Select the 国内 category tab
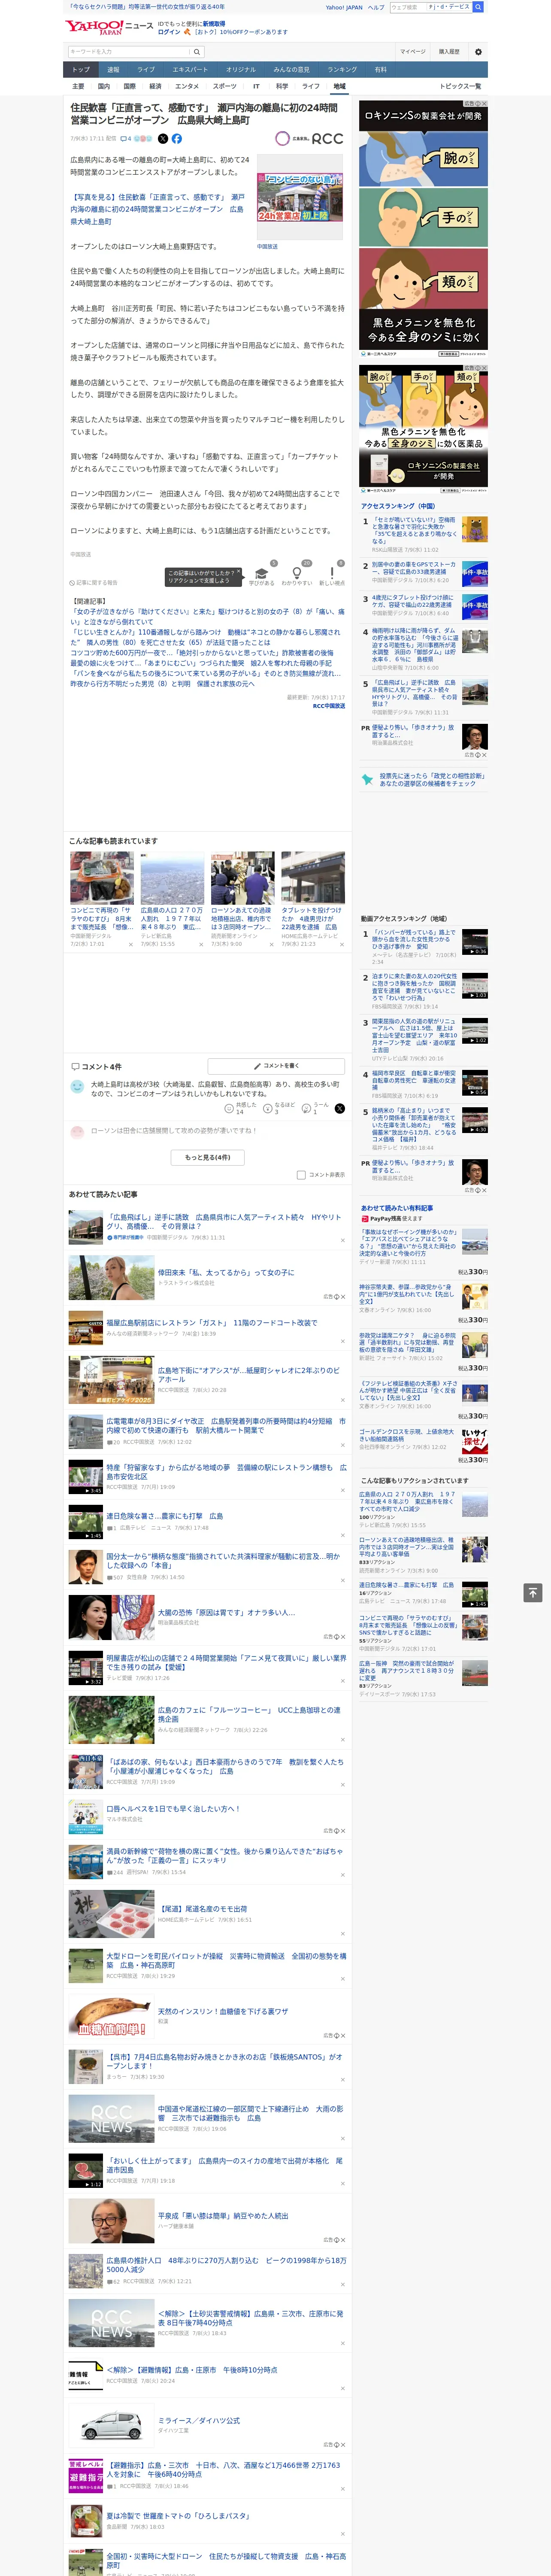Image resolution: width=551 pixels, height=2576 pixels. tap(103, 86)
